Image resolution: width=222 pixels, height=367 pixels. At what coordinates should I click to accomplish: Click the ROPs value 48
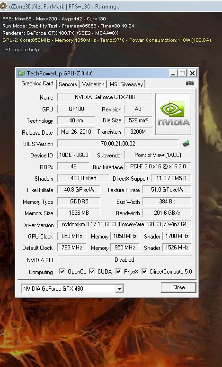(74, 166)
